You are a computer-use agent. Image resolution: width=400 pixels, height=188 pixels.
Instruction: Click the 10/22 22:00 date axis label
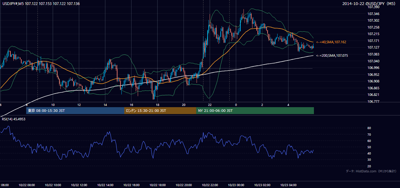pos(210,185)
